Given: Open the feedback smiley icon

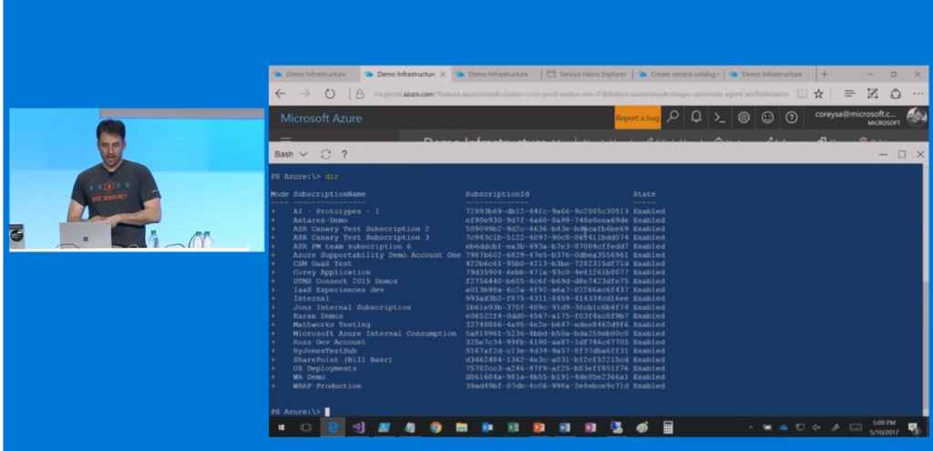Looking at the screenshot, I should 767,118.
